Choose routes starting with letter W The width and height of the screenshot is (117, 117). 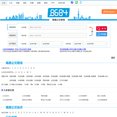pyautogui.click(x=28, y=72)
